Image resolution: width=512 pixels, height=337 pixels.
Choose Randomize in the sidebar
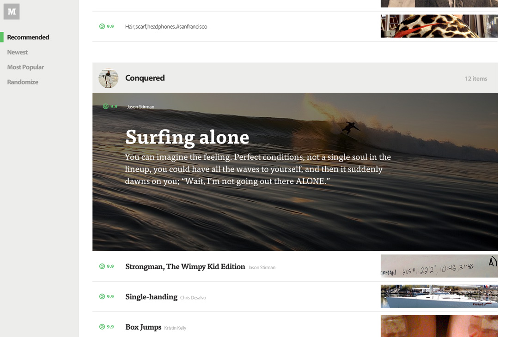click(23, 82)
